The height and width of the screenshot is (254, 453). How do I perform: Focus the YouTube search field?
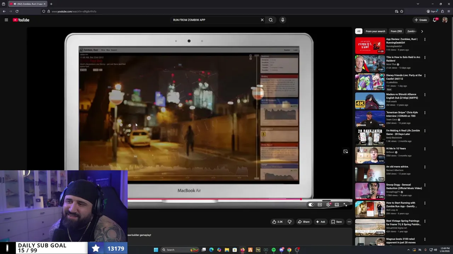[x=215, y=20]
